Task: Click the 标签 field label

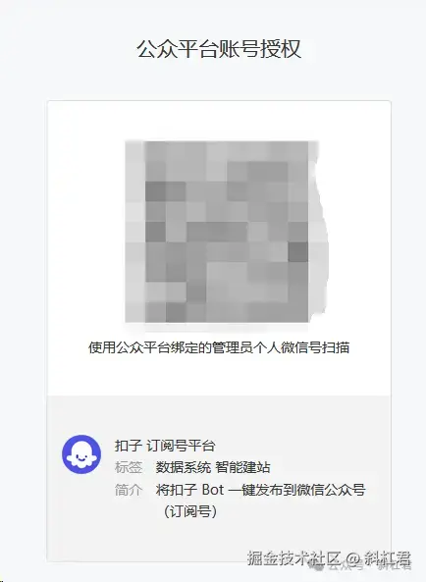Action: (129, 467)
